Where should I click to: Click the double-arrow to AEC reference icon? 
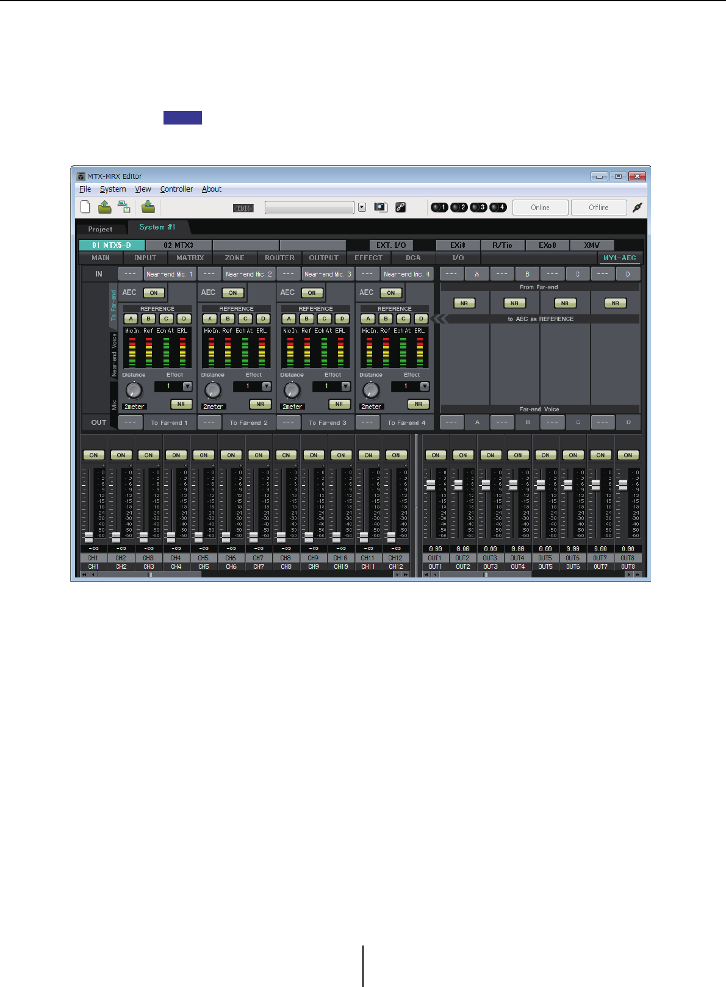439,319
